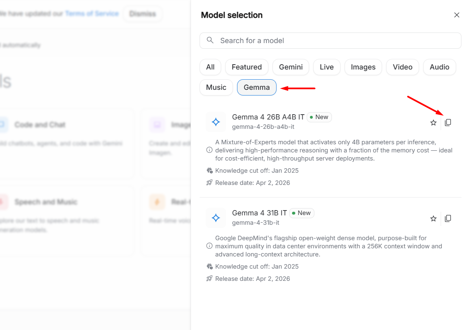
Task: Copy the gemma-4-31b-it model ID
Action: [x=448, y=219]
